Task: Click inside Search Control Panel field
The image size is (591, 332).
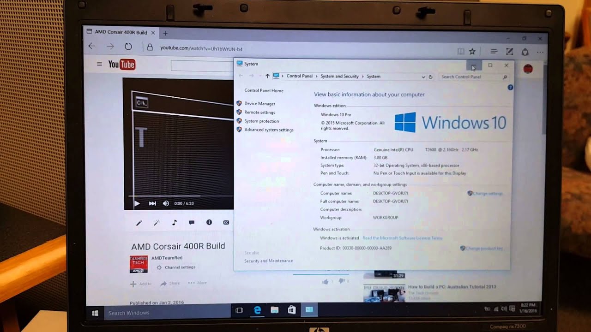Action: (x=474, y=77)
